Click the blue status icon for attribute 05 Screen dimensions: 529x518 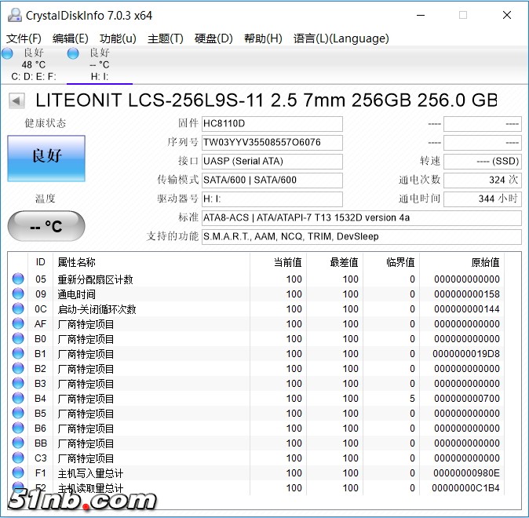point(18,279)
